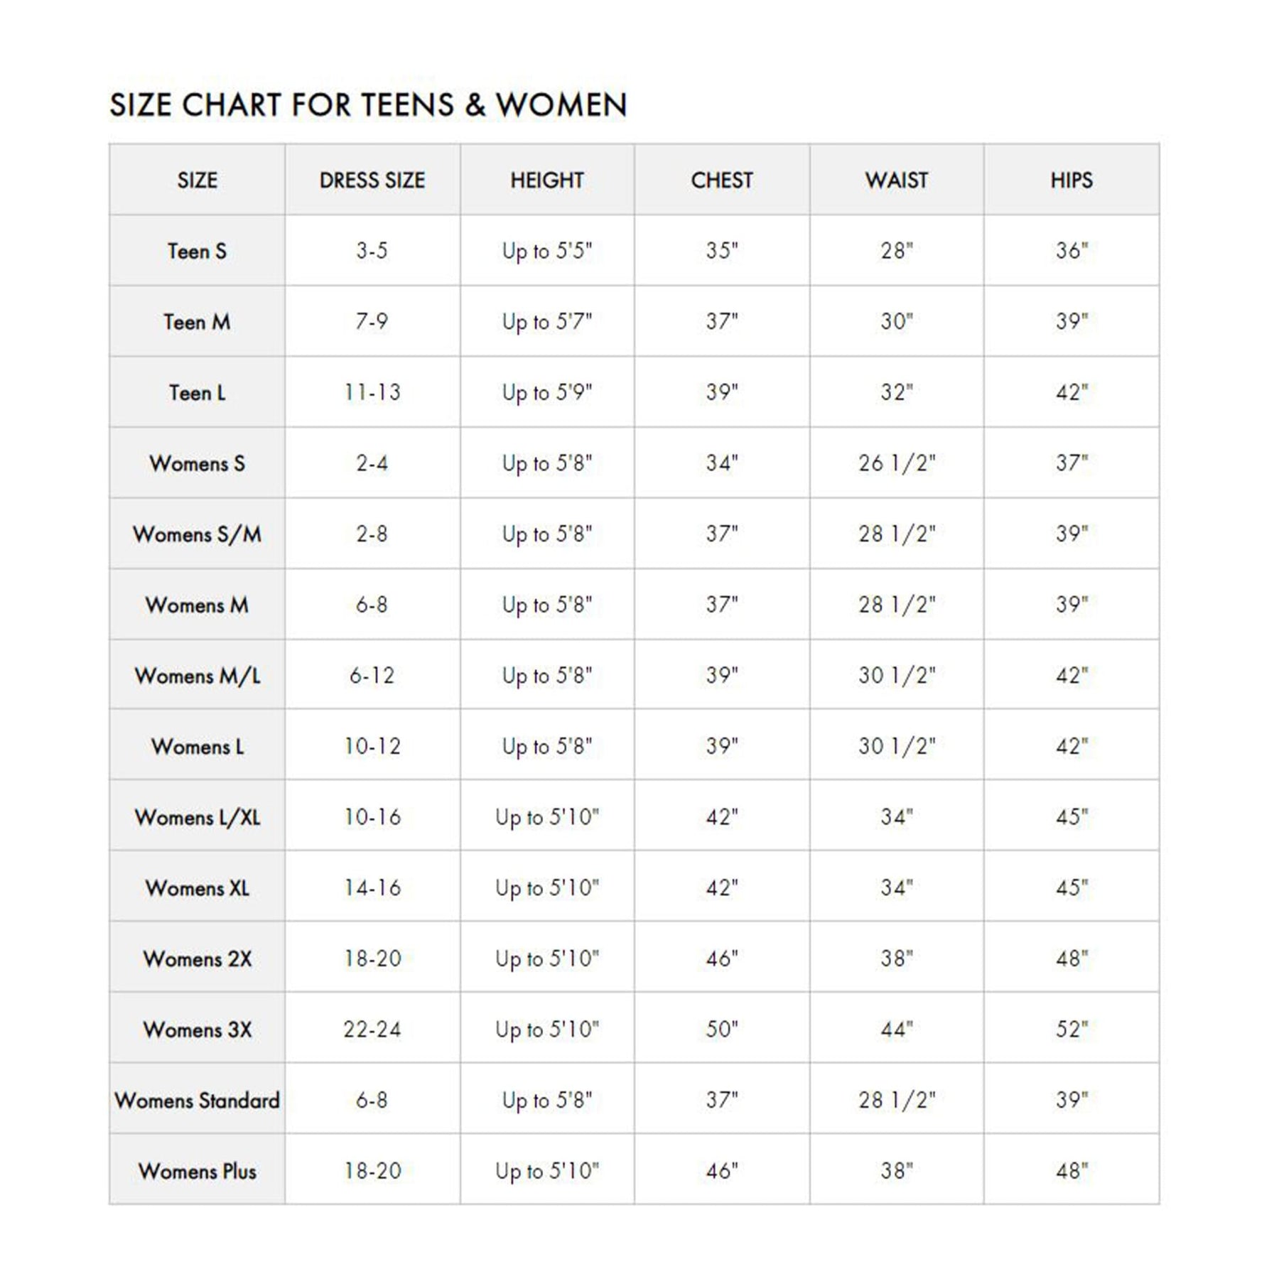
Task: Select the Teen S row label
Action: (x=197, y=251)
